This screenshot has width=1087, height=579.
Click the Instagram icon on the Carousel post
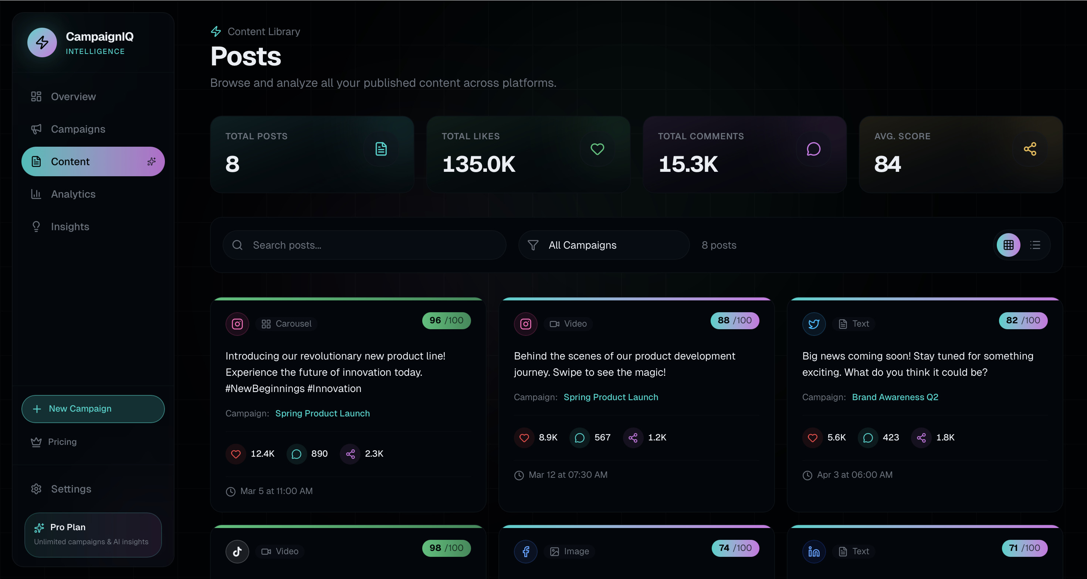click(x=237, y=324)
